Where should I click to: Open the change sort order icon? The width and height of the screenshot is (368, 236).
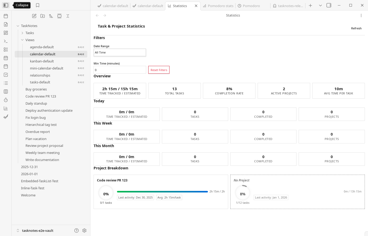coord(51,16)
